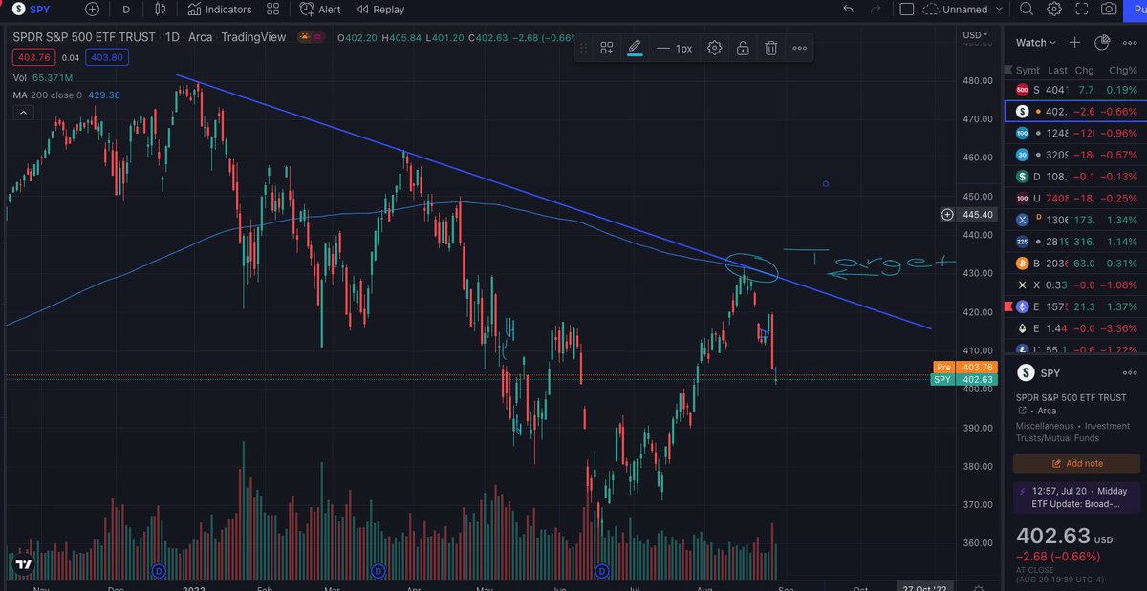Sort watchlist by Chg% column
The height and width of the screenshot is (591, 1147).
(x=1123, y=70)
